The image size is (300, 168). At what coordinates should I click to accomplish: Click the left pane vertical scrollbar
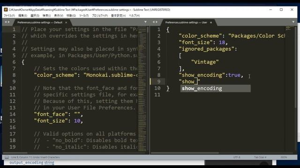click(148, 29)
